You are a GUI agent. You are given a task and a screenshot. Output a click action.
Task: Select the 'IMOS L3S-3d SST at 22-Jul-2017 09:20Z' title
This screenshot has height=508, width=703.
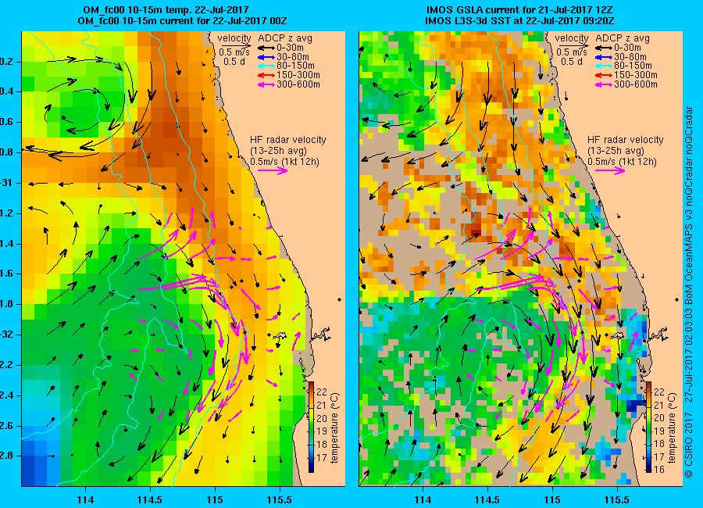[519, 21]
